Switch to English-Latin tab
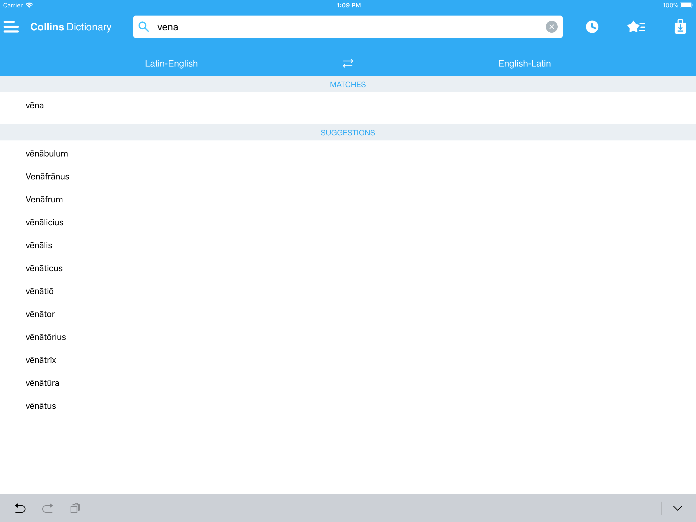 (524, 63)
